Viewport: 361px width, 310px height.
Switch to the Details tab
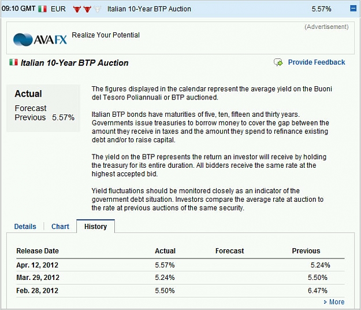point(25,227)
